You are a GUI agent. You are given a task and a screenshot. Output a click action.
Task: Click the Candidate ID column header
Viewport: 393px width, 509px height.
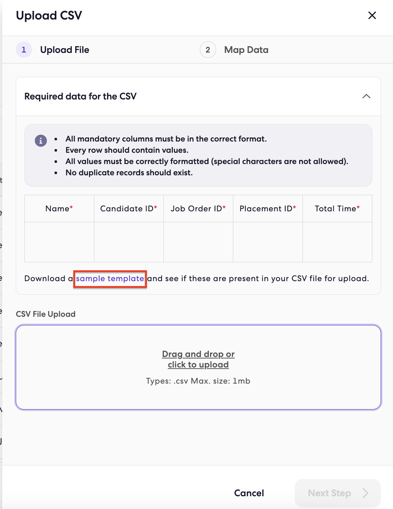129,209
